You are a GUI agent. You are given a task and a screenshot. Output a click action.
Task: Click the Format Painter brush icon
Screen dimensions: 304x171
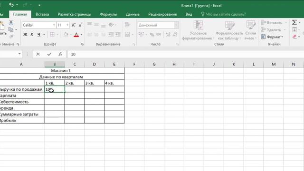(11, 36)
